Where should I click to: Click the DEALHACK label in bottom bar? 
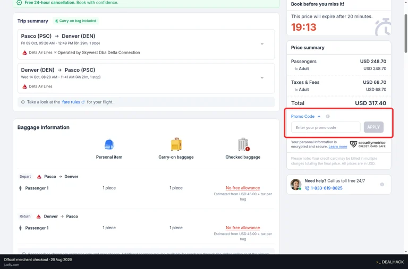390,262
